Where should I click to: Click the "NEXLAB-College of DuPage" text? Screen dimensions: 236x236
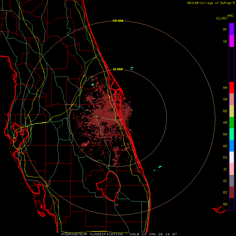coord(210,3)
